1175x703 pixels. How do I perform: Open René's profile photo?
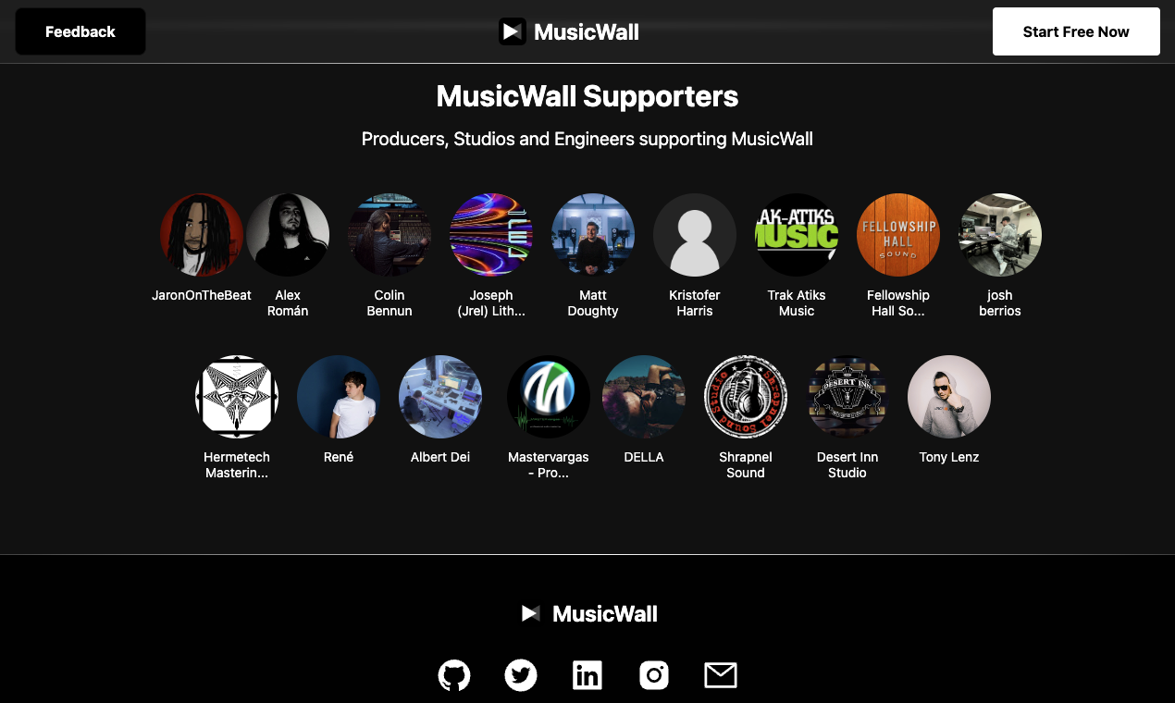339,397
